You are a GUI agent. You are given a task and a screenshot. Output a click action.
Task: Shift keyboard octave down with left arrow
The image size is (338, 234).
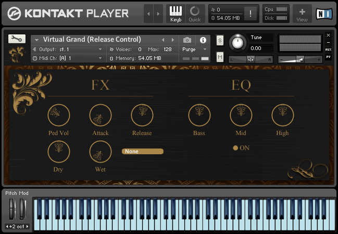pos(7,227)
